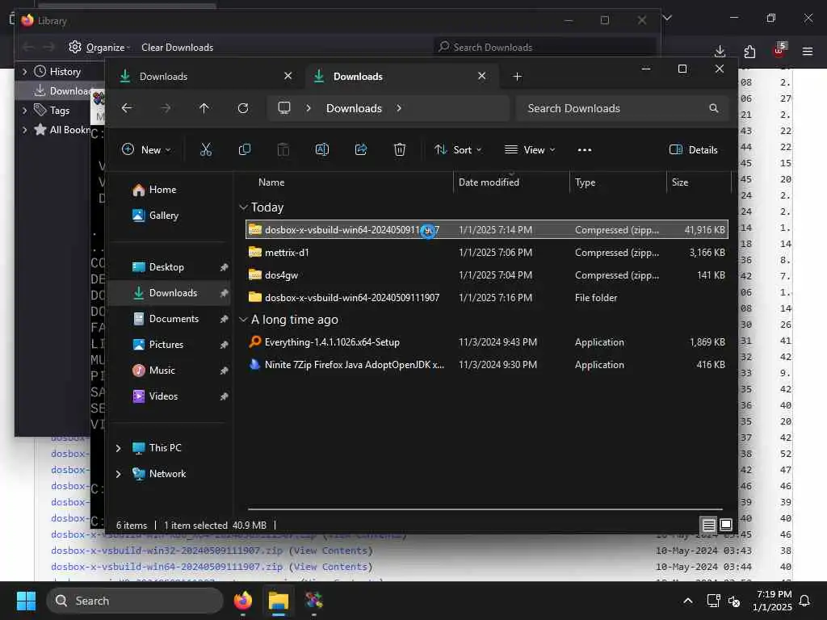The height and width of the screenshot is (620, 827).
Task: Open Firefox extensions puzzle icon
Action: click(749, 51)
